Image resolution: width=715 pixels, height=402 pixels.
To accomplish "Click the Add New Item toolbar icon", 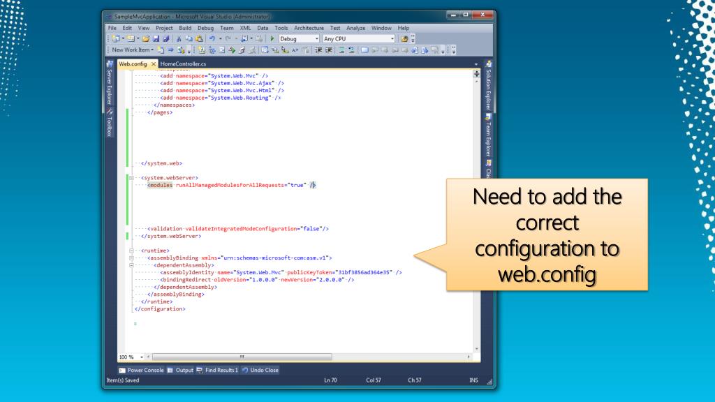I will (131, 39).
